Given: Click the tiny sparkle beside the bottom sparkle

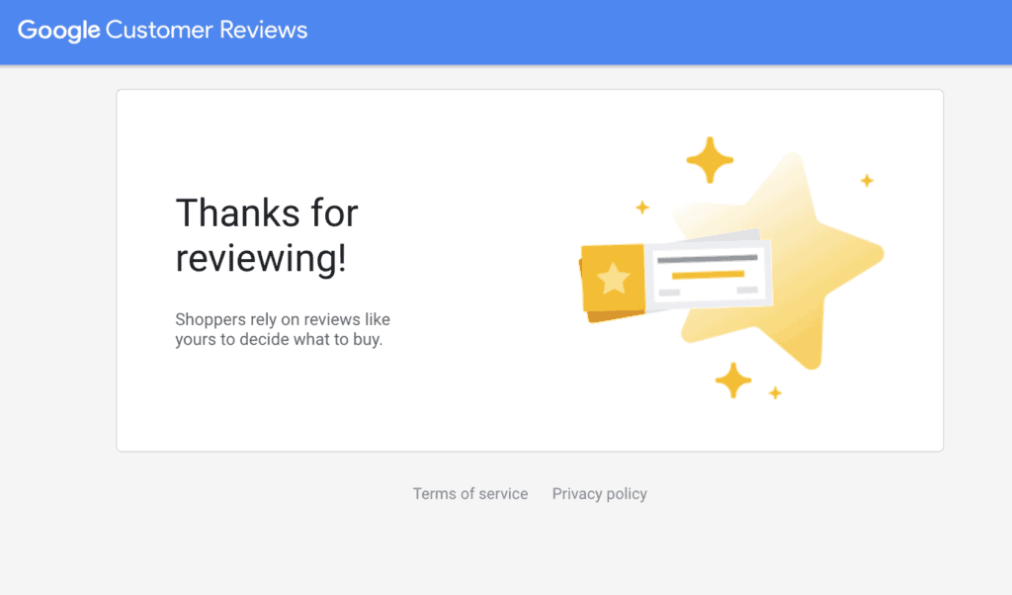Looking at the screenshot, I should [775, 393].
